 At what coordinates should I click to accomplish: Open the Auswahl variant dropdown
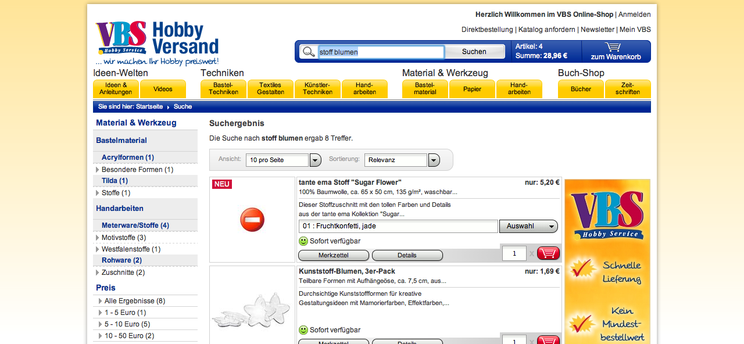click(x=528, y=226)
